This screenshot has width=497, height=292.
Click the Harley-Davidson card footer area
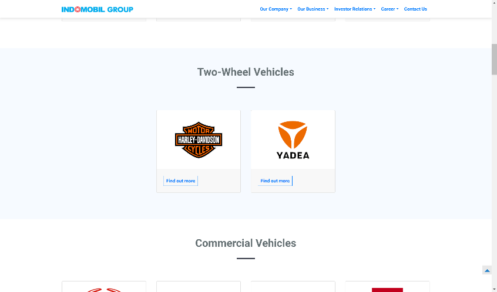tap(199, 181)
